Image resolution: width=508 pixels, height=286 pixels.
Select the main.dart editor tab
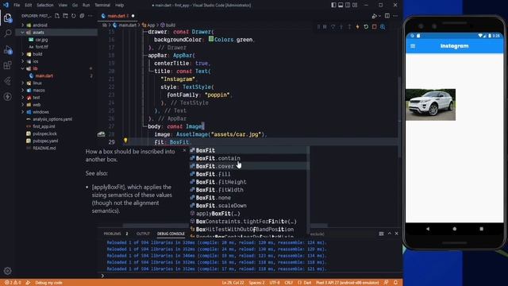[x=117, y=16]
